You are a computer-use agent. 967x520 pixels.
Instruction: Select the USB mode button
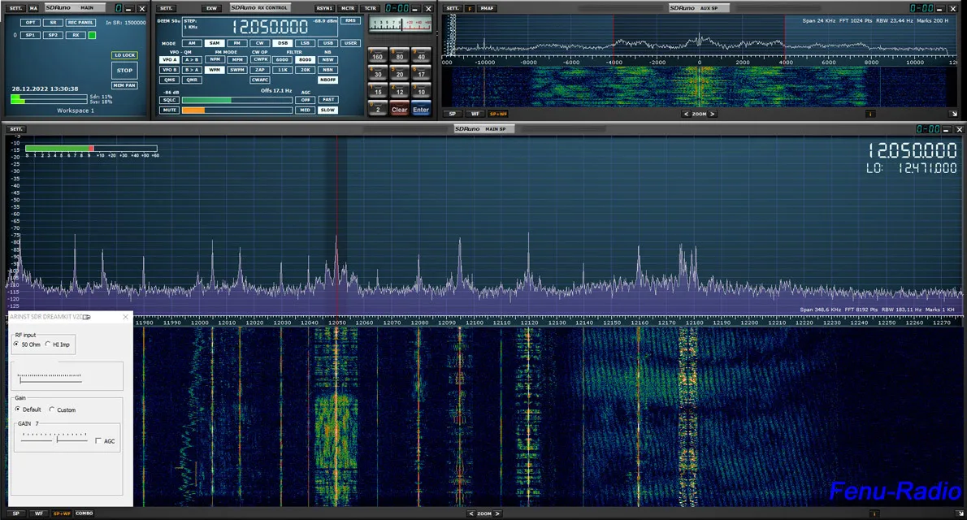327,43
